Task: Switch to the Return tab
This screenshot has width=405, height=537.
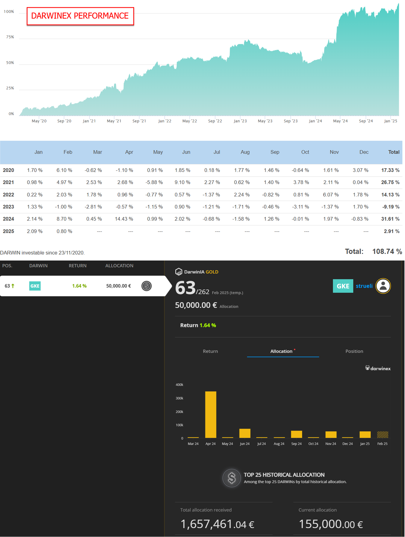Action: (x=210, y=351)
